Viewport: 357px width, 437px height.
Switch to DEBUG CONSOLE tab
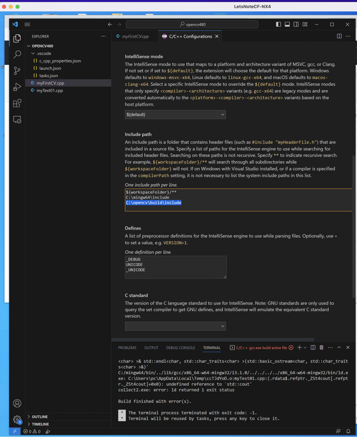coord(181,348)
